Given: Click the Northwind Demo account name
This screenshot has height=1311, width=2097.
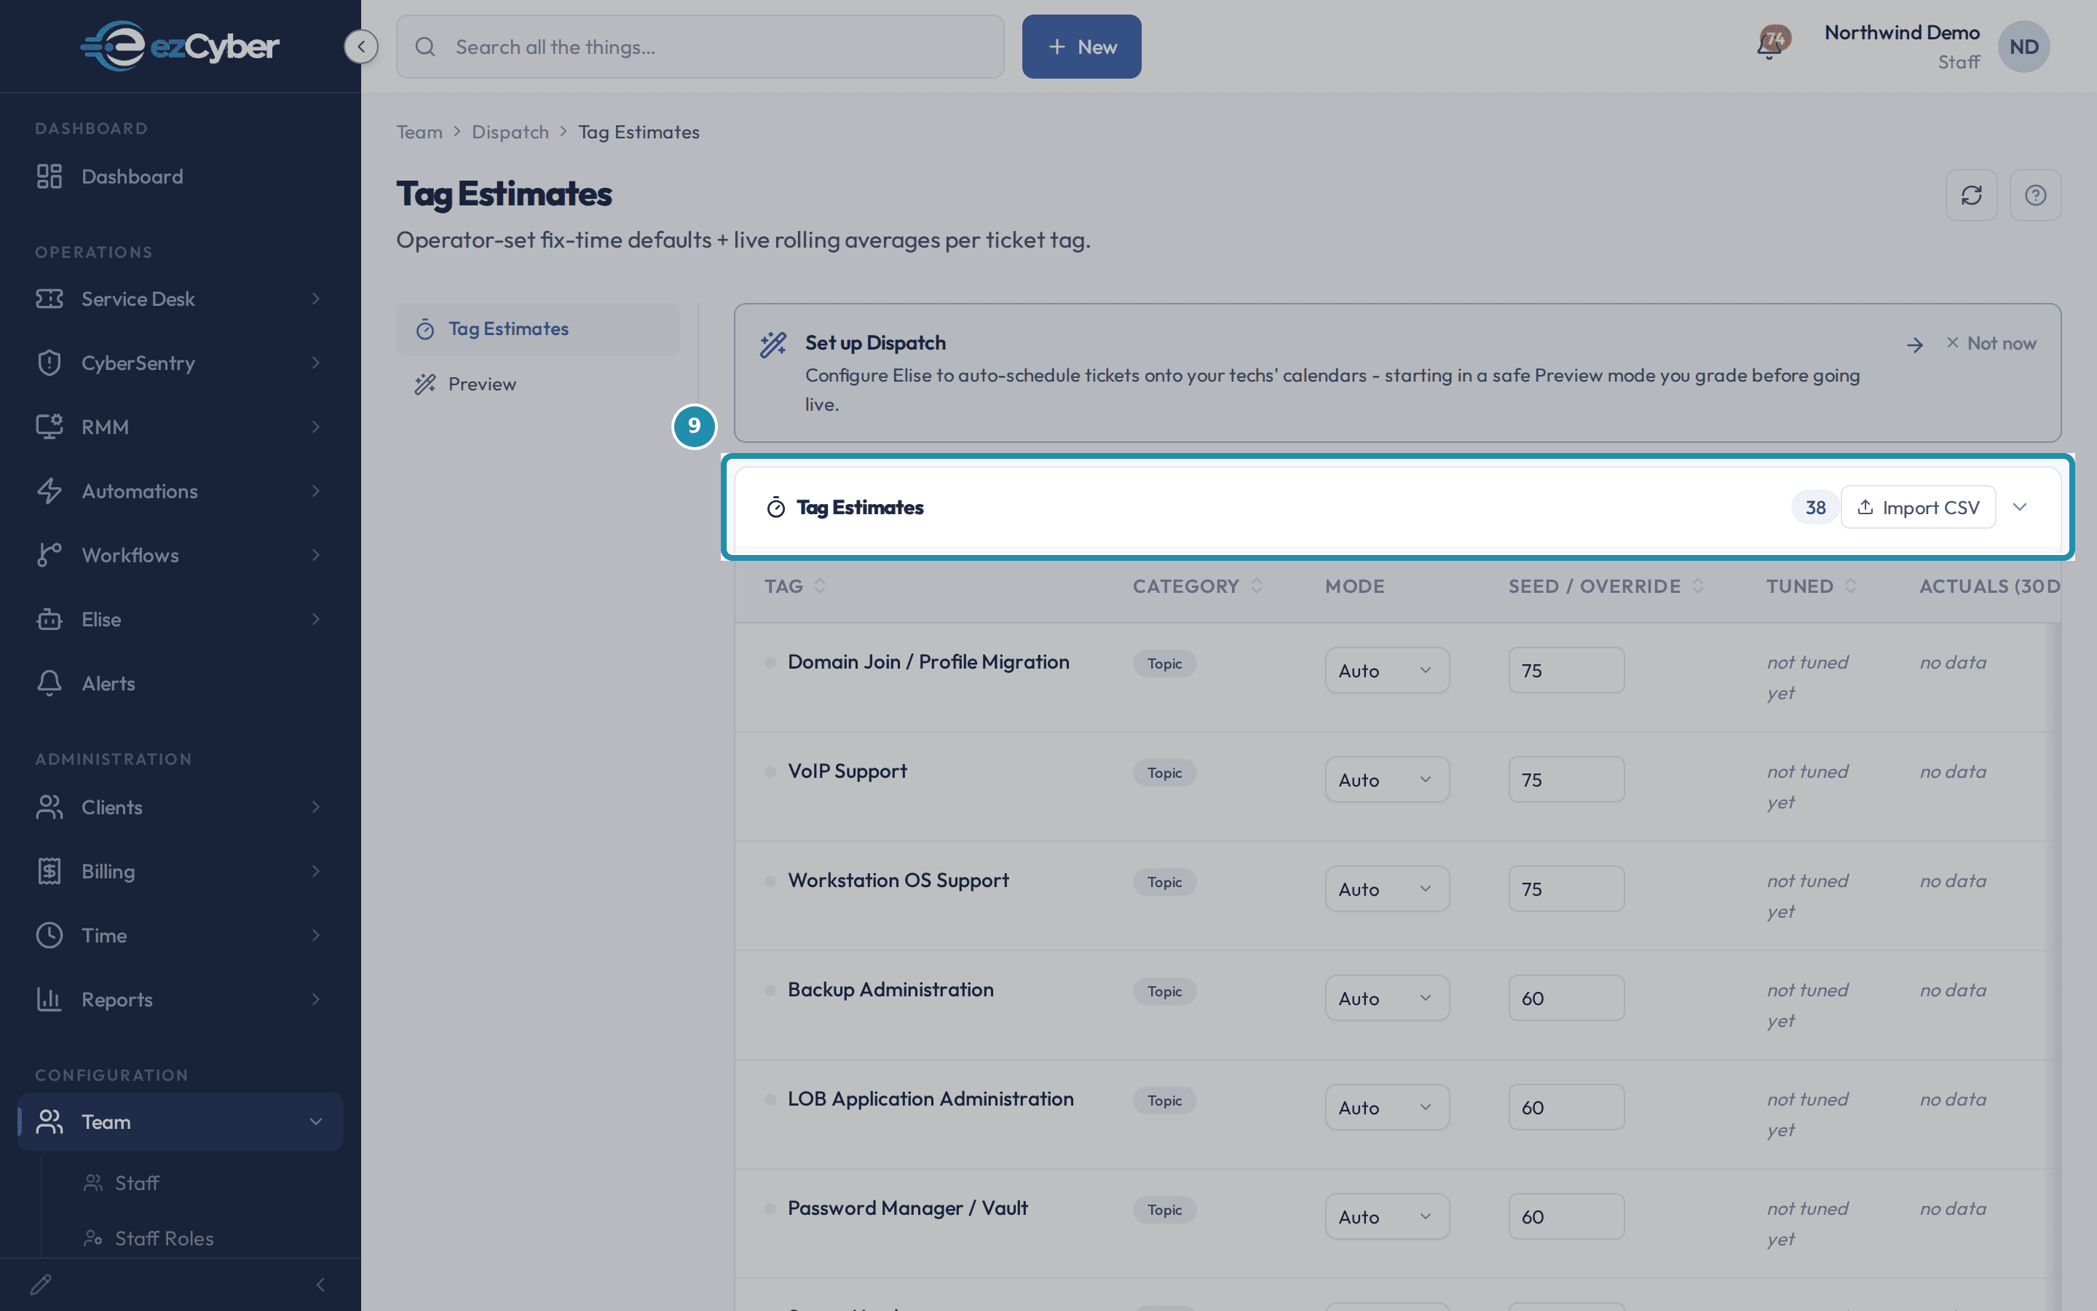Looking at the screenshot, I should (1902, 32).
